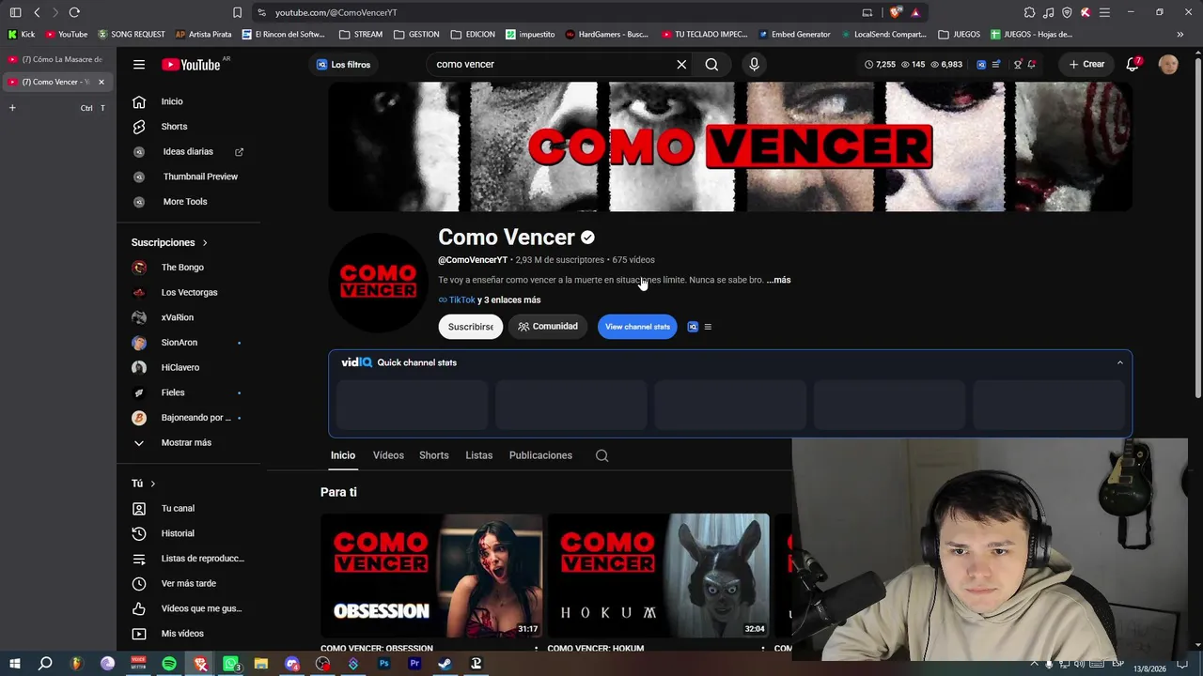Open the vidIQ list icon beside channel stats
This screenshot has height=676, width=1203.
pos(708,327)
